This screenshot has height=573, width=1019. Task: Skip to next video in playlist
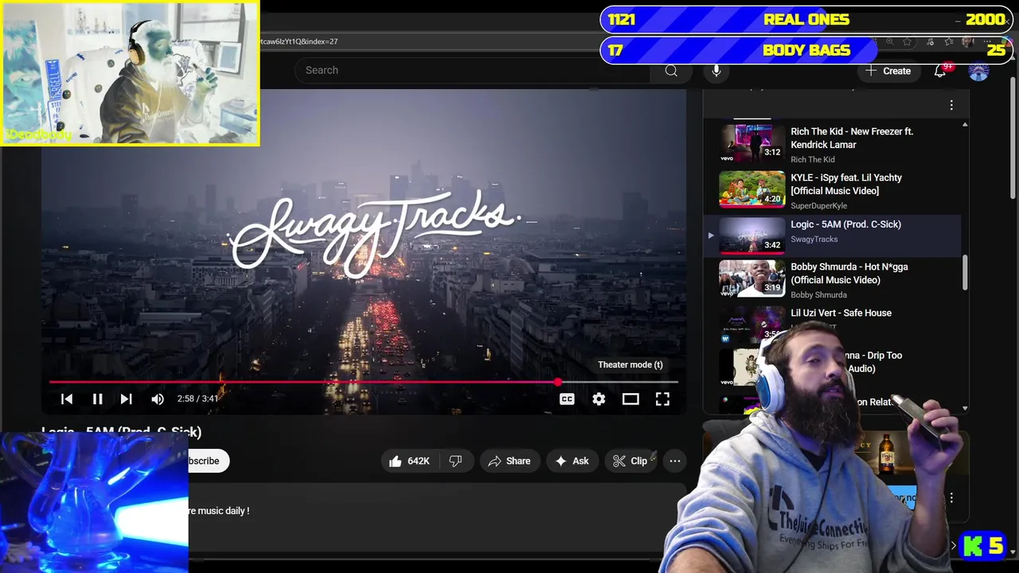click(126, 399)
